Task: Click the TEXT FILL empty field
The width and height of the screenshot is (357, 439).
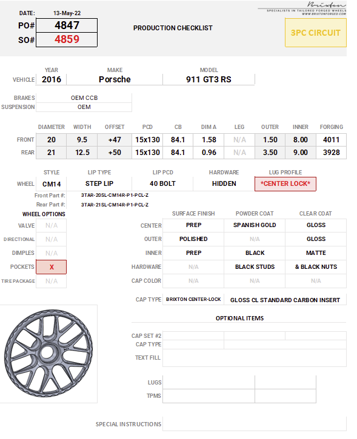Action: pyautogui.click(x=255, y=358)
